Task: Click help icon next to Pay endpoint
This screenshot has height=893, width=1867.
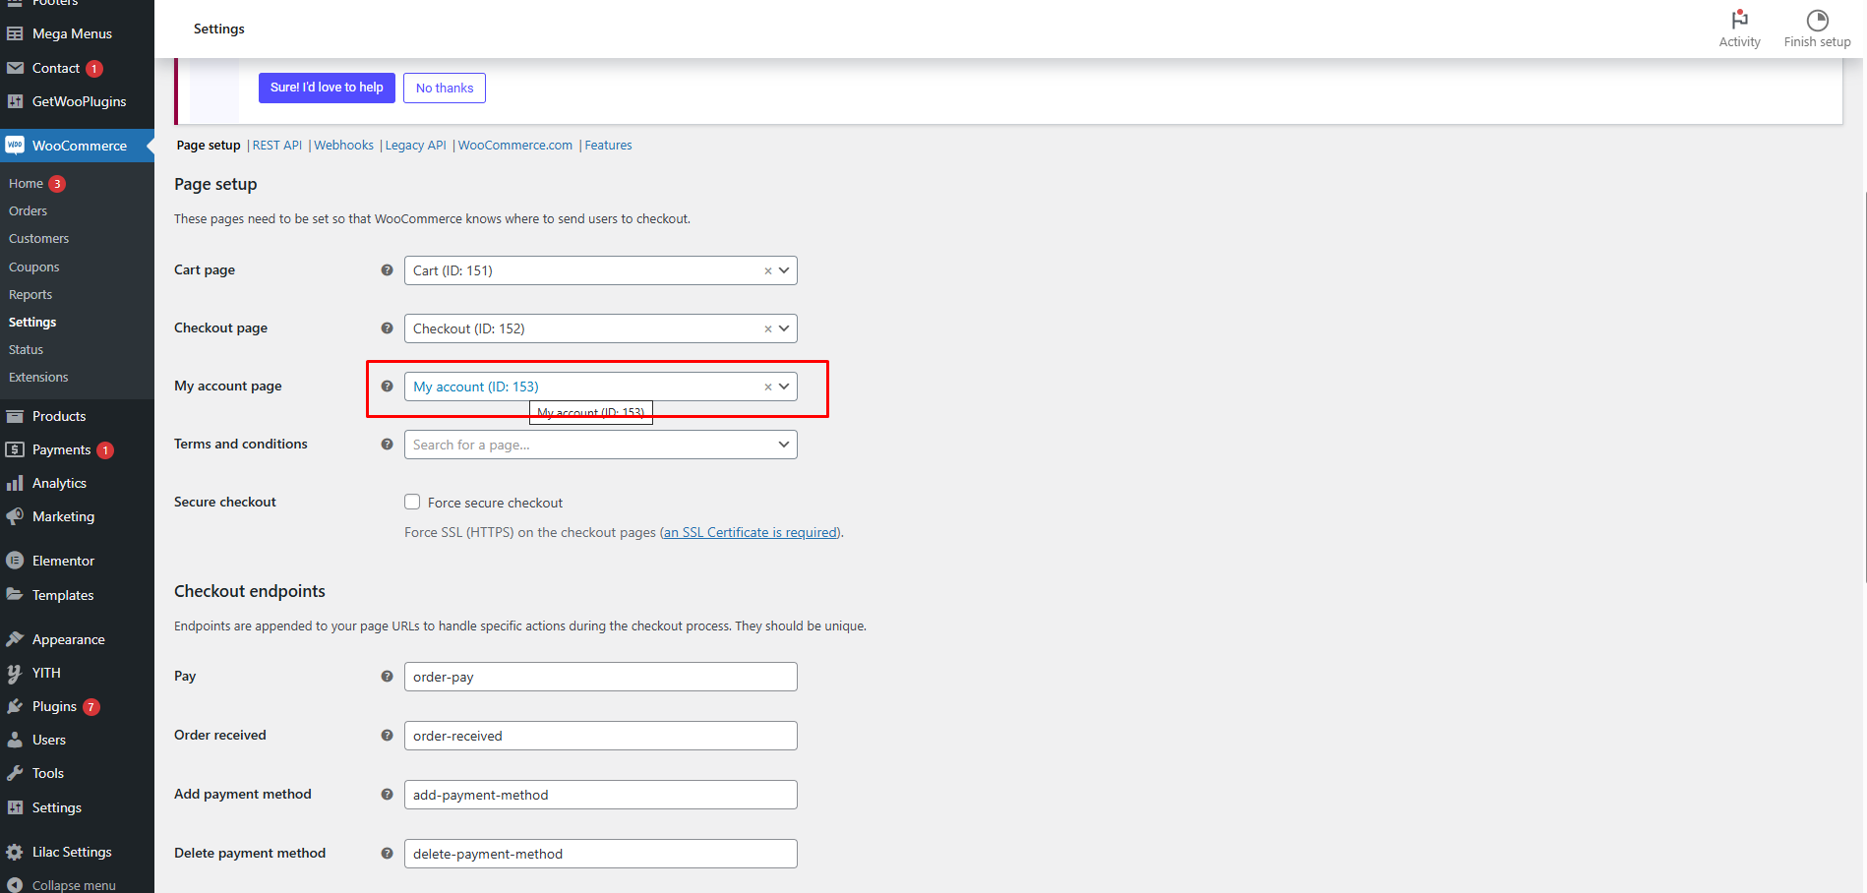Action: 387,676
